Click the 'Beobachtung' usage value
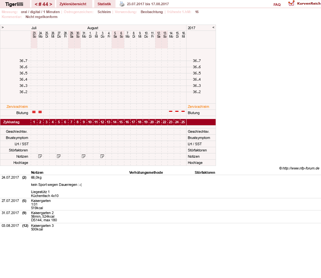 tap(152, 12)
